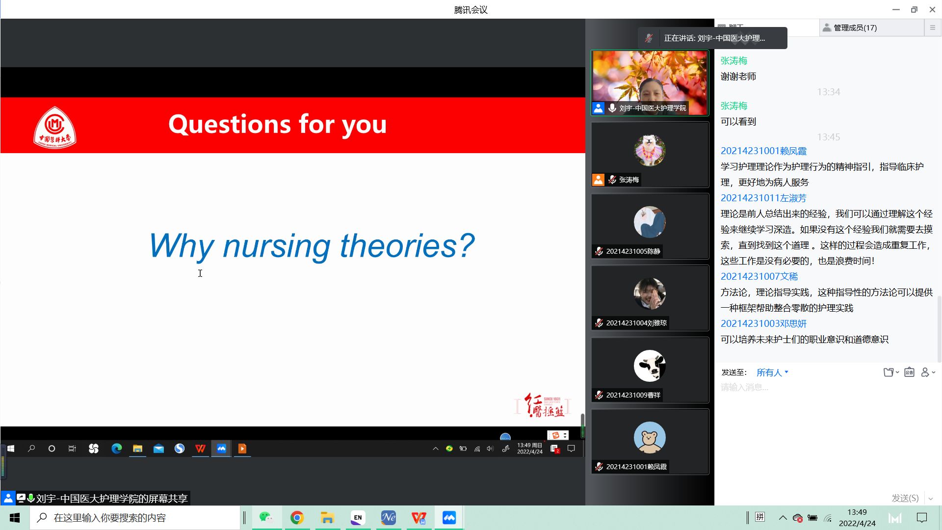Expand the send options arrow
This screenshot has width=942, height=530.
pyautogui.click(x=931, y=499)
